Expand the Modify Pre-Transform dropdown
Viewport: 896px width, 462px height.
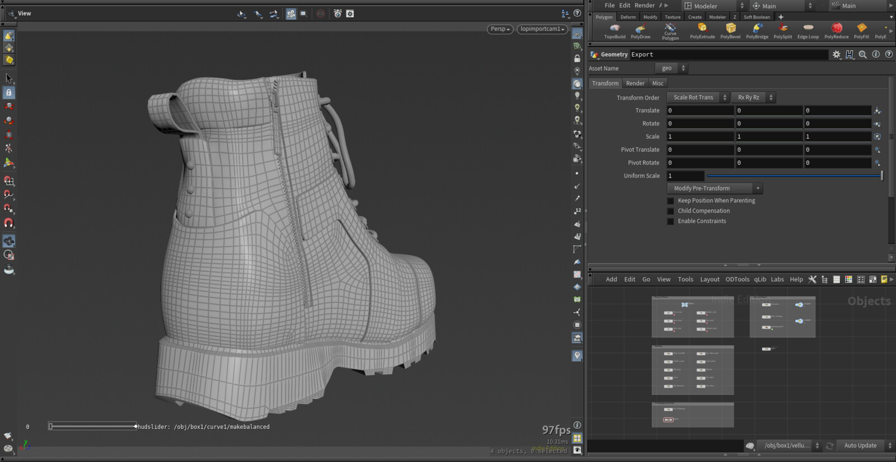(715, 189)
